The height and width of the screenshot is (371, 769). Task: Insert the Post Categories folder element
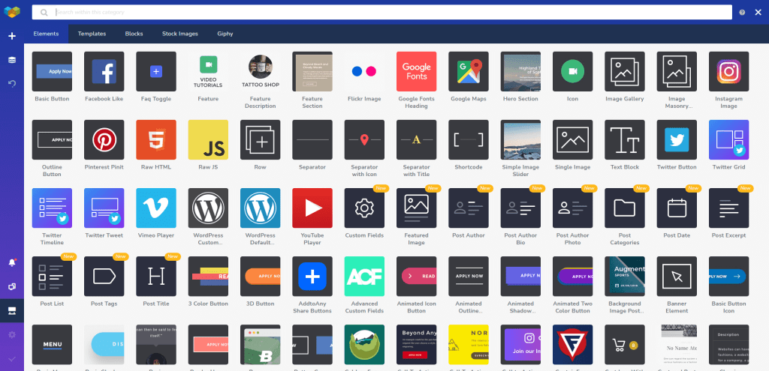coord(625,208)
